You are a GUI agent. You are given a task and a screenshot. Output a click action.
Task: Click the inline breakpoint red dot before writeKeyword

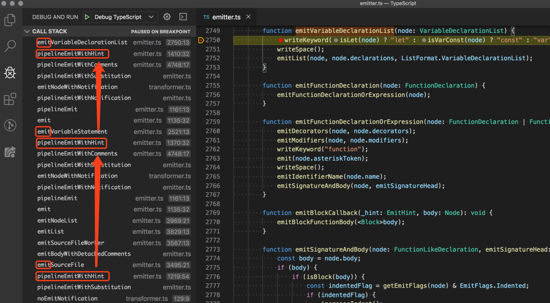pyautogui.click(x=281, y=40)
